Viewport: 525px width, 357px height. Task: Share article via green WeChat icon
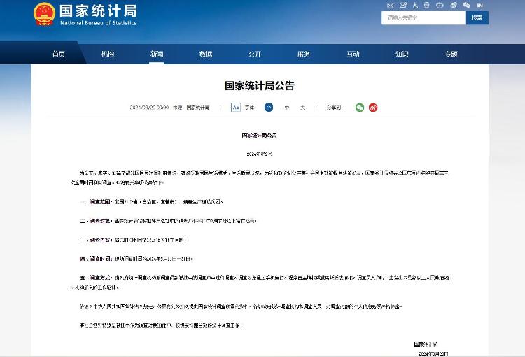point(360,108)
